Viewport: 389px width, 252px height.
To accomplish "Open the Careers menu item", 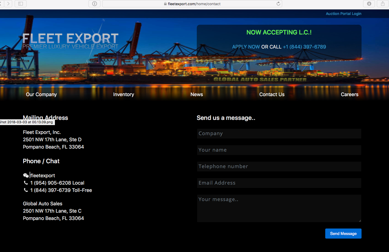I will pos(350,95).
